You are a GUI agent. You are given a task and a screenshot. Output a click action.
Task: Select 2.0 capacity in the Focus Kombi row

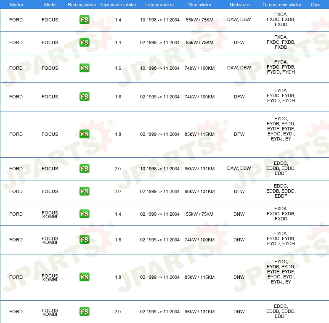(x=117, y=312)
